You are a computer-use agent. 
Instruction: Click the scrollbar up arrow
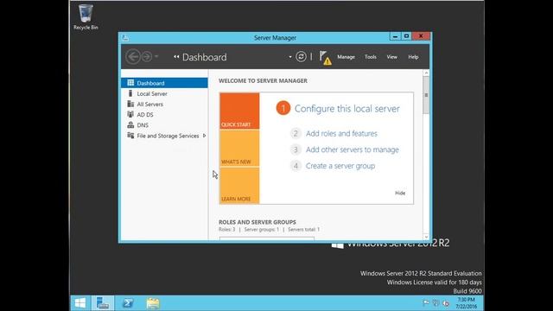click(426, 73)
